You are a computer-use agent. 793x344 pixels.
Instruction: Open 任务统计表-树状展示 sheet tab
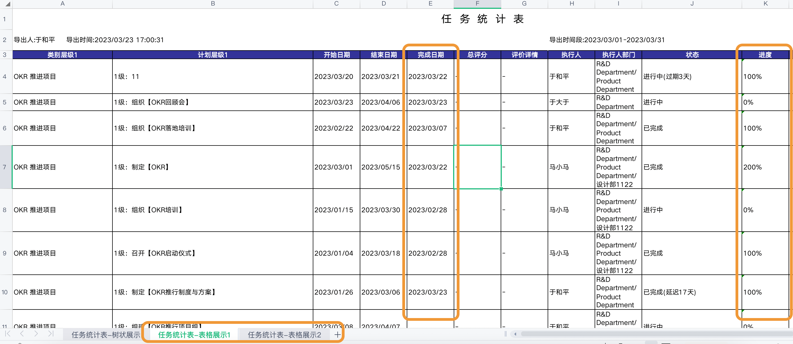(x=106, y=335)
